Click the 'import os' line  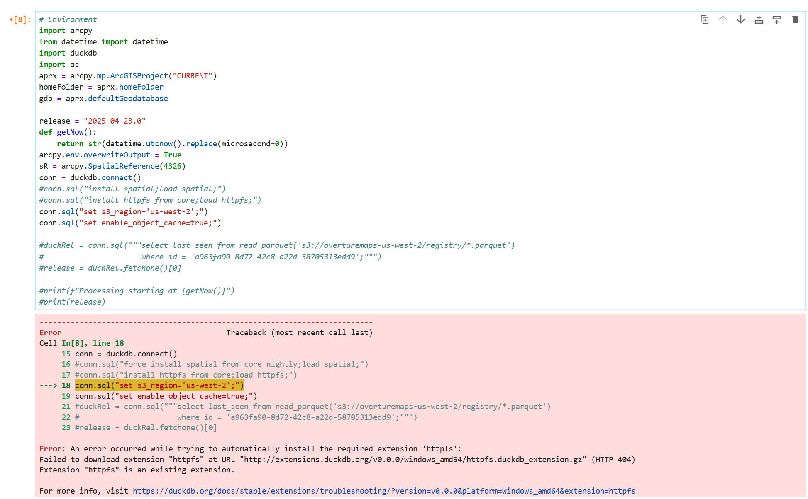pyautogui.click(x=59, y=65)
